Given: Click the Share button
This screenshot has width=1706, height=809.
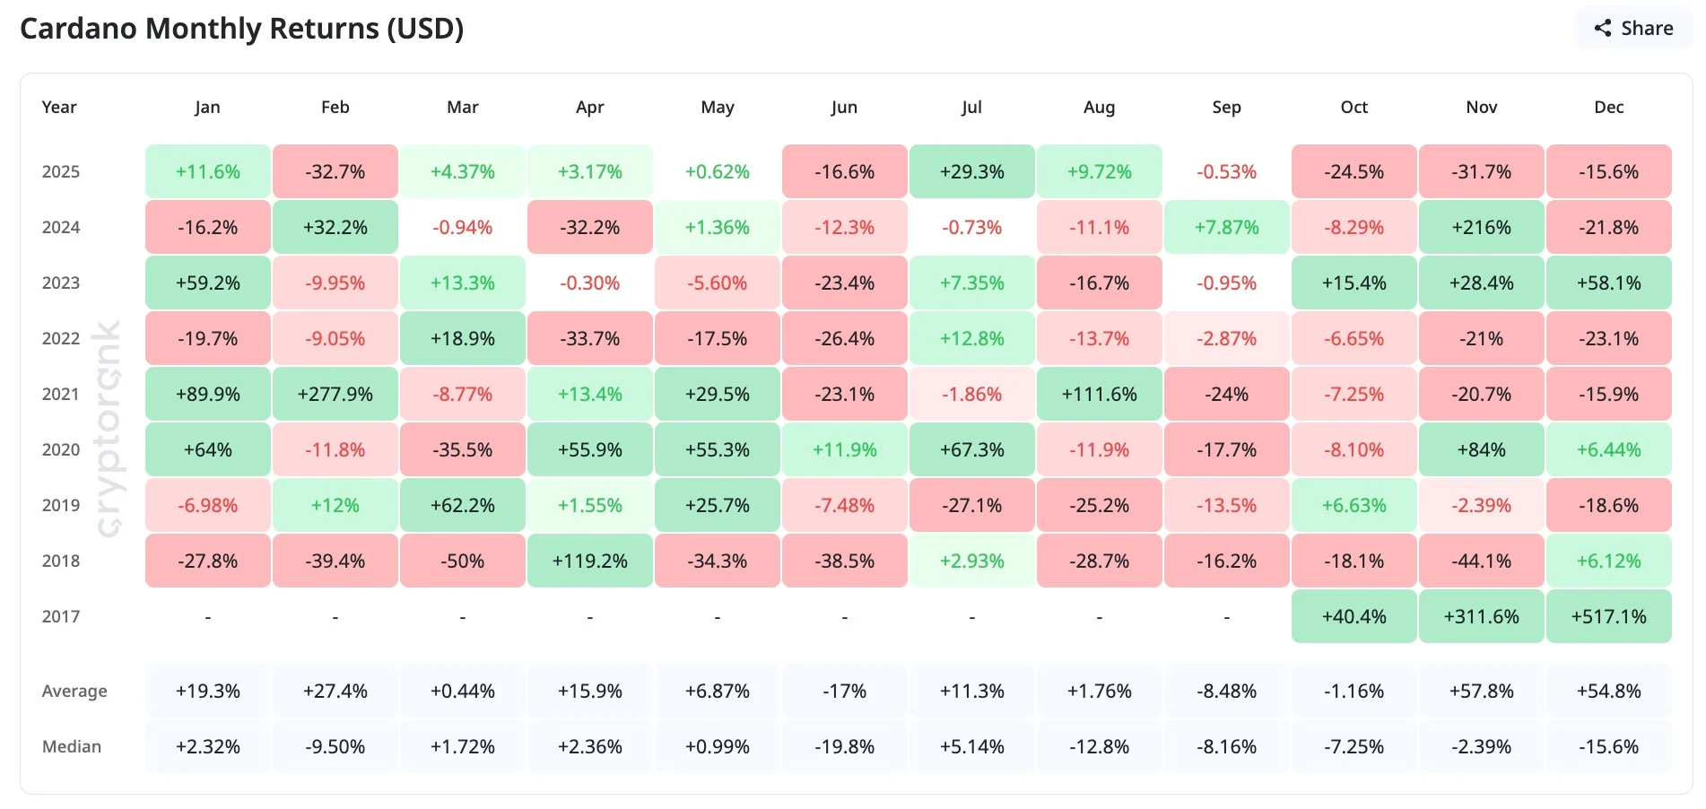Looking at the screenshot, I should [1633, 29].
